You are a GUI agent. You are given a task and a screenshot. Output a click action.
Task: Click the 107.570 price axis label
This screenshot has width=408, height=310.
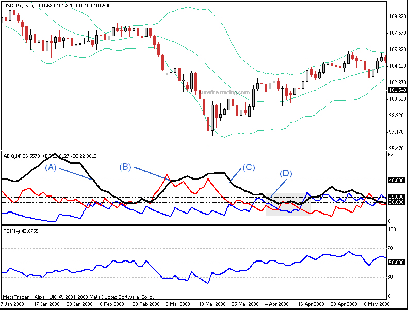397,33
